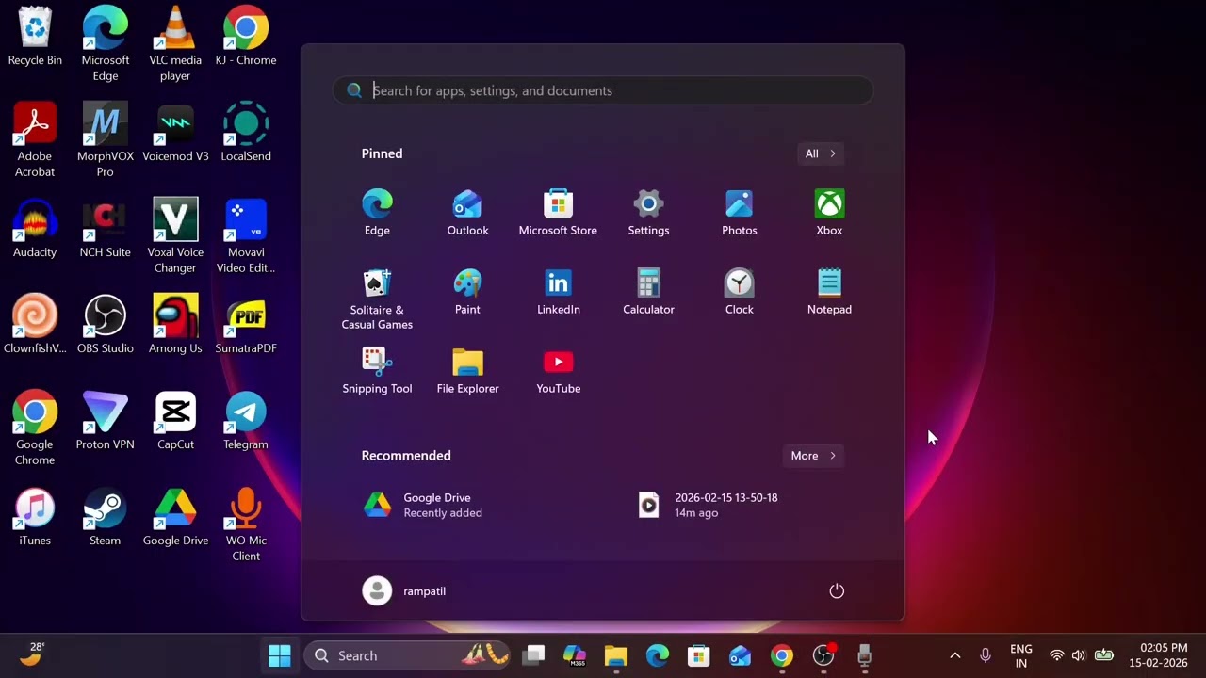Launch the Photos app
1206x678 pixels.
point(739,213)
